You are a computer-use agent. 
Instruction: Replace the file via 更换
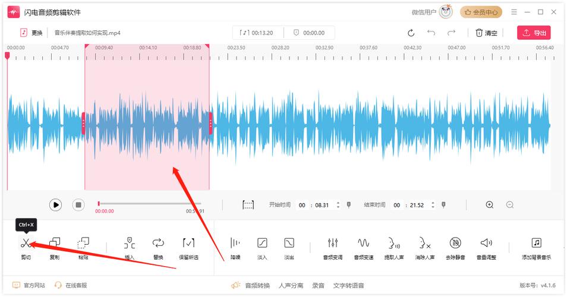[x=31, y=33]
